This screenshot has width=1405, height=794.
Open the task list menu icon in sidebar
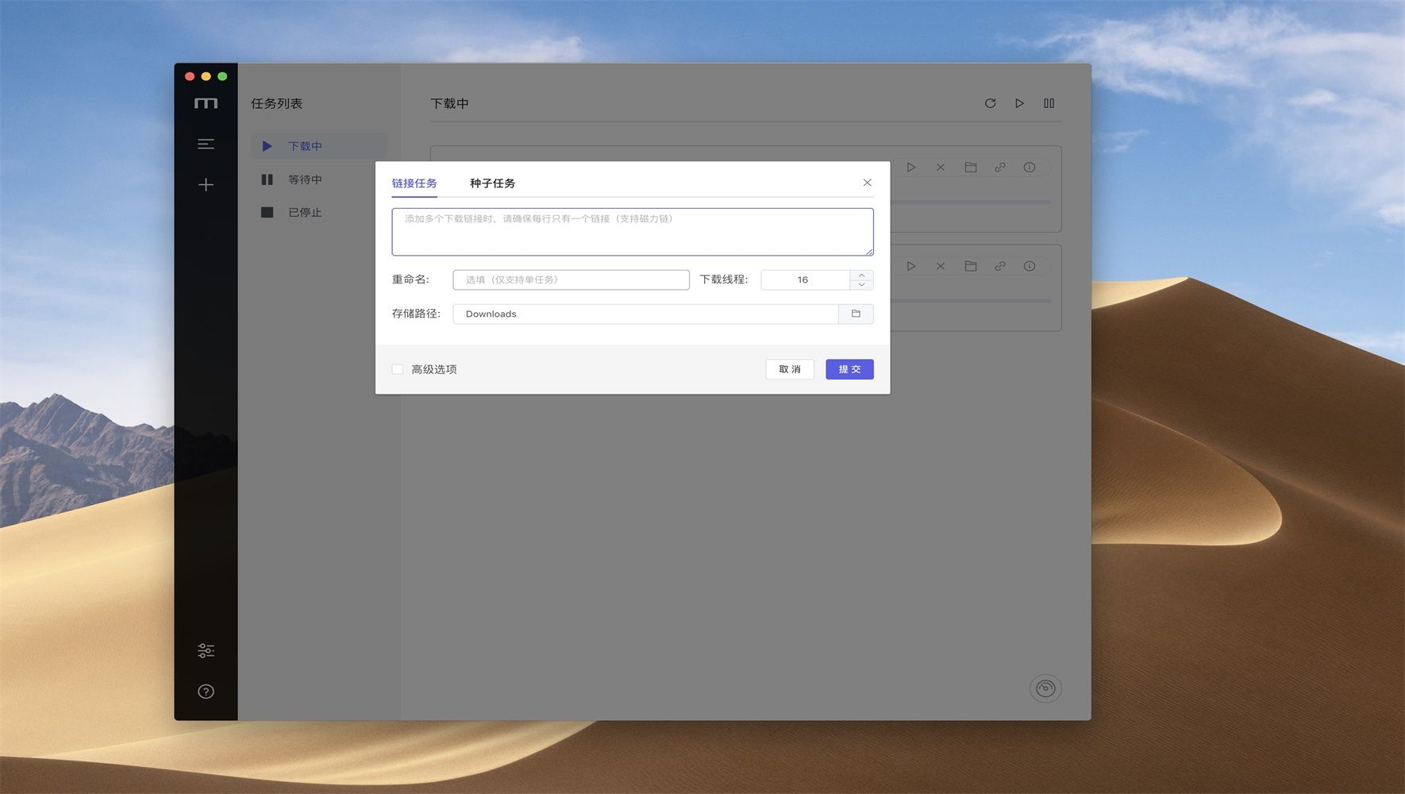point(206,144)
